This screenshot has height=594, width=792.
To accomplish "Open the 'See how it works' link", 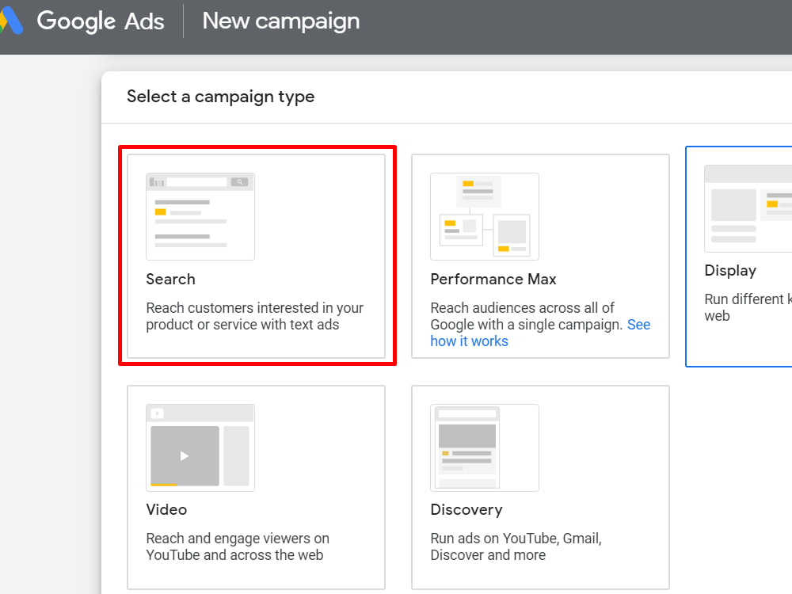I will (540, 333).
